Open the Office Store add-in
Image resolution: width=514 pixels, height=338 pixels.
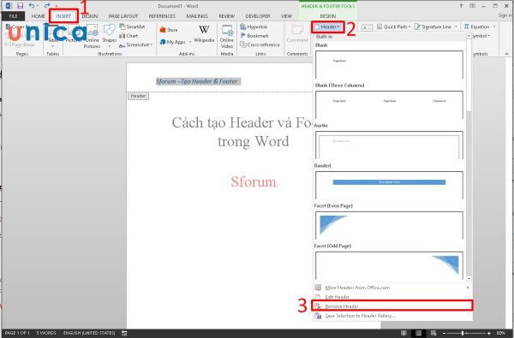pos(169,30)
